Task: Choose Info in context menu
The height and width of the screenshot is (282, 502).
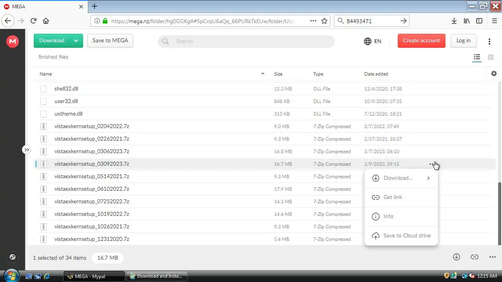Action: [x=401, y=217]
